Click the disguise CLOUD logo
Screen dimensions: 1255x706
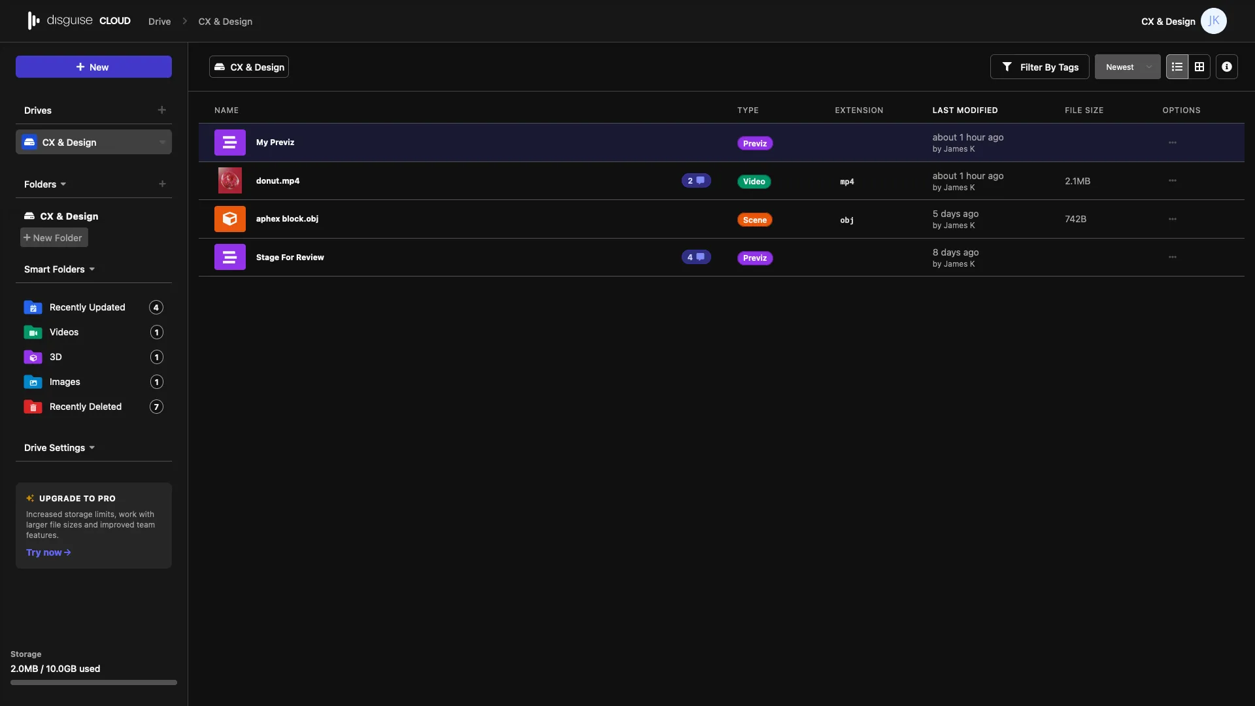click(x=78, y=20)
